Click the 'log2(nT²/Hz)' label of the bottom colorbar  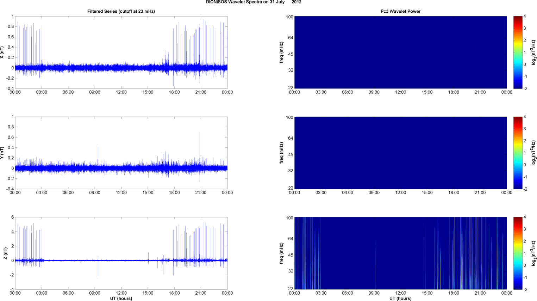[x=534, y=253]
